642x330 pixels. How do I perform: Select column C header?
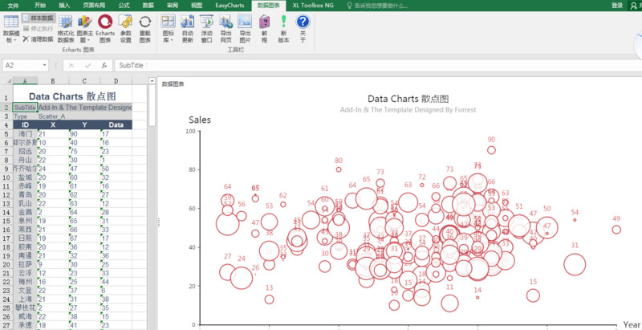tap(84, 80)
